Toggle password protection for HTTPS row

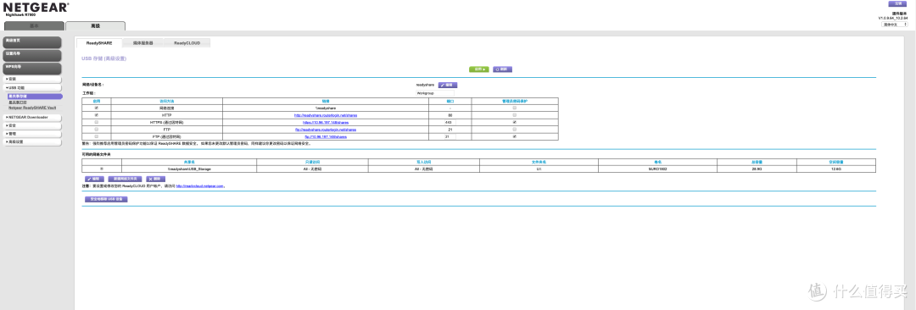(x=514, y=123)
